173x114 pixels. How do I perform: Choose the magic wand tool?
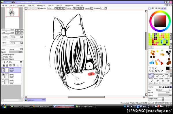(156, 68)
